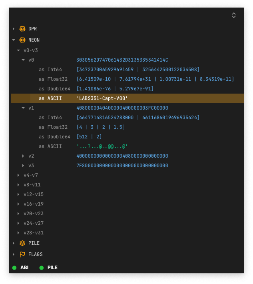
Task: Expand the v20-v23 register range
Action: [x=18, y=214]
